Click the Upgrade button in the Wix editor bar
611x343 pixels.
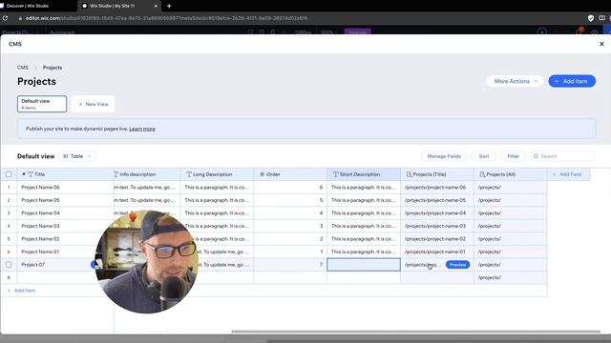click(357, 31)
